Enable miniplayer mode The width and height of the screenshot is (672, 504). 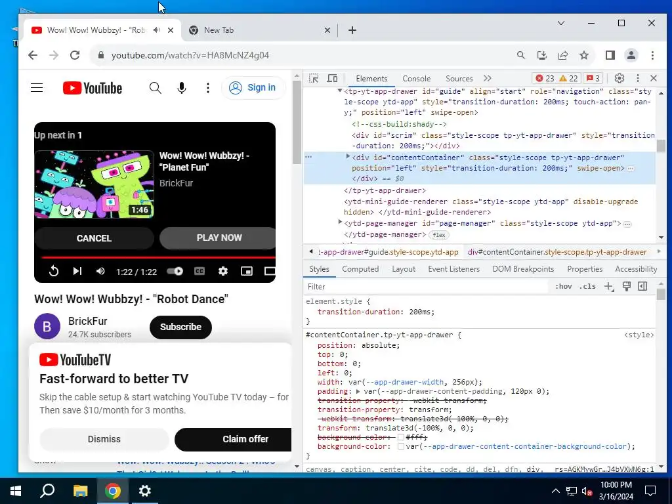click(x=247, y=271)
